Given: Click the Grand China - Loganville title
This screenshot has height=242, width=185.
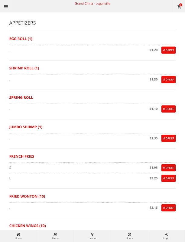Looking at the screenshot, I should tap(92, 4).
